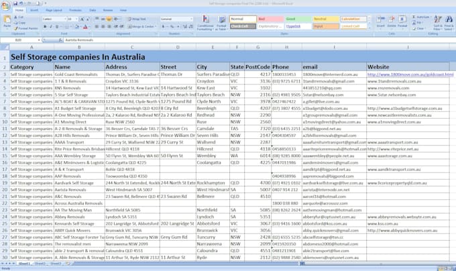This screenshot has height=271, width=456.
Task: Click the Sort & Filter icon
Action: 439,24
